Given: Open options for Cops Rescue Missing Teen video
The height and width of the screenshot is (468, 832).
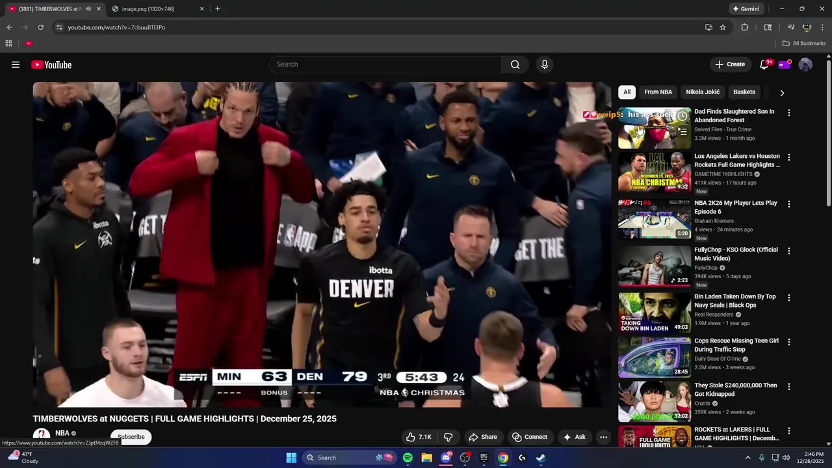Looking at the screenshot, I should [789, 342].
